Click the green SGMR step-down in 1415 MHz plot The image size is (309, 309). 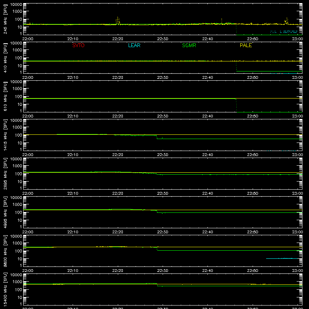[157, 137]
